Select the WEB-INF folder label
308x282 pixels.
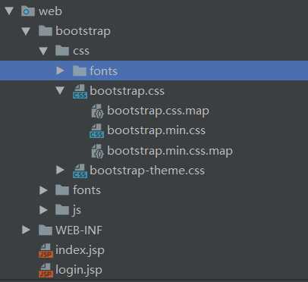tap(79, 230)
